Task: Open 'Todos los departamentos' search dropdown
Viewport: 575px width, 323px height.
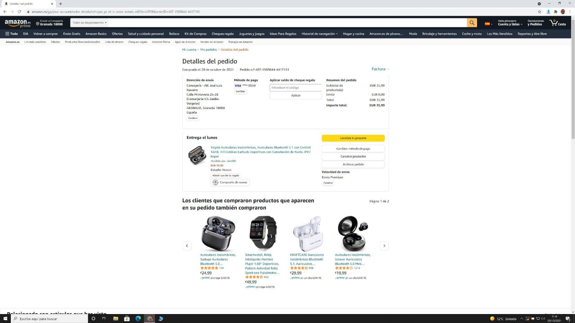Action: (90, 22)
